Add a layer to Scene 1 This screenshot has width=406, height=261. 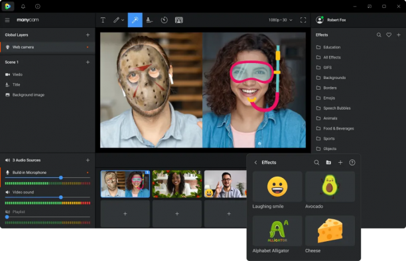click(x=88, y=62)
